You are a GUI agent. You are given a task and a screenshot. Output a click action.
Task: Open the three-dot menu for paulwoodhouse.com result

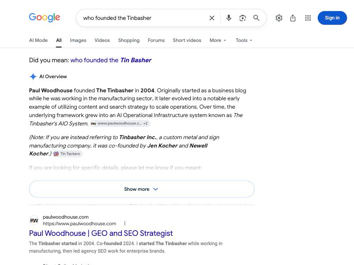click(125, 223)
